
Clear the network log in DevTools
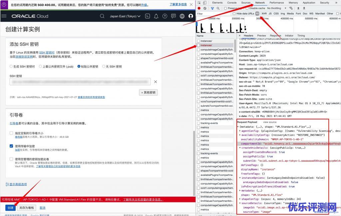click(x=205, y=8)
